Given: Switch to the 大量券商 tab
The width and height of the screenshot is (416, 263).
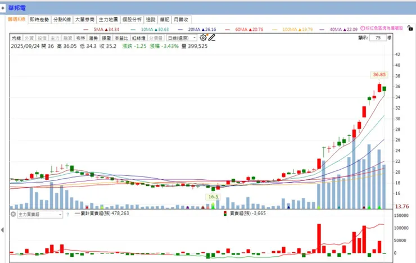Looking at the screenshot, I should click(x=85, y=20).
